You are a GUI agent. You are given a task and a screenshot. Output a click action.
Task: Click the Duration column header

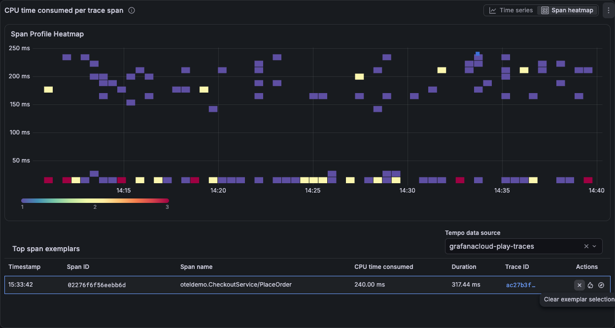[x=464, y=267]
